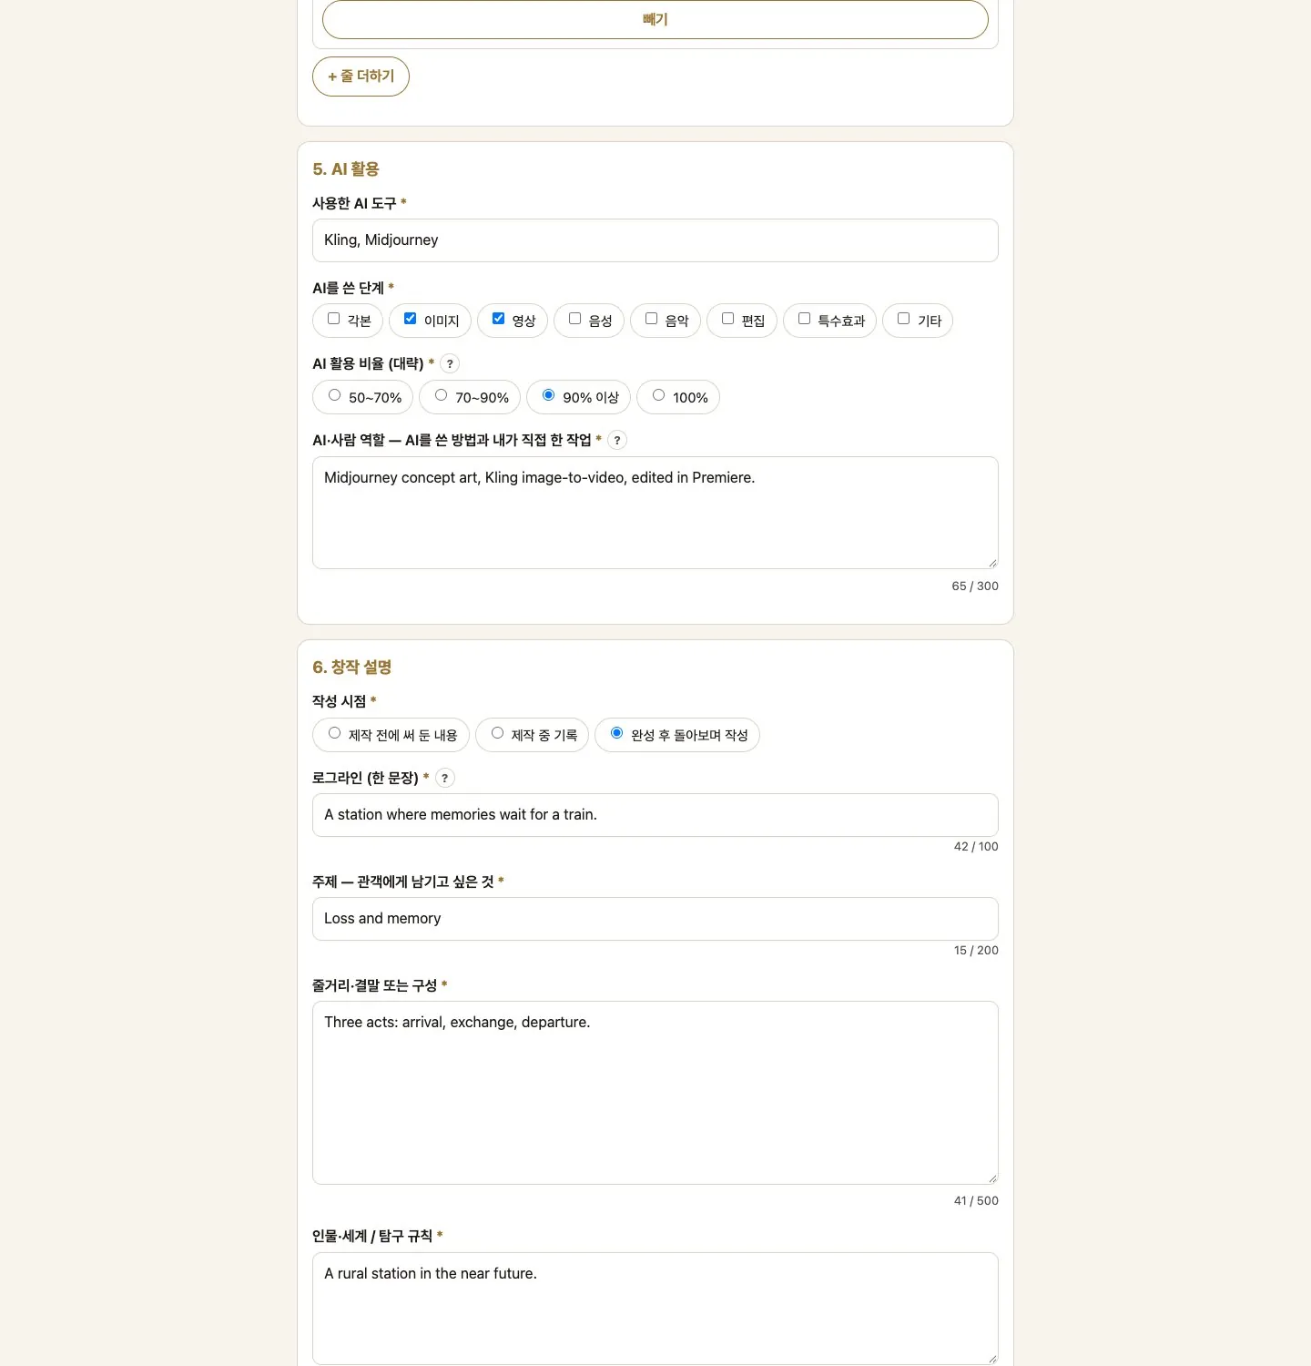
Task: Check the 기타 checkbox
Action: pos(903,319)
